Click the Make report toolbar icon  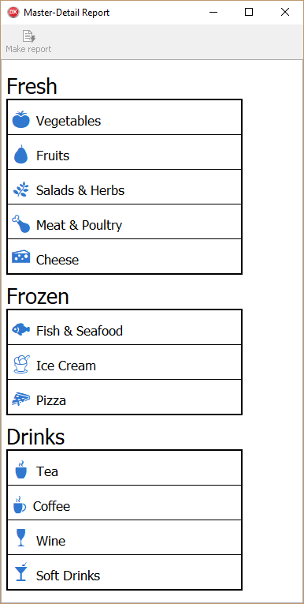pyautogui.click(x=29, y=36)
